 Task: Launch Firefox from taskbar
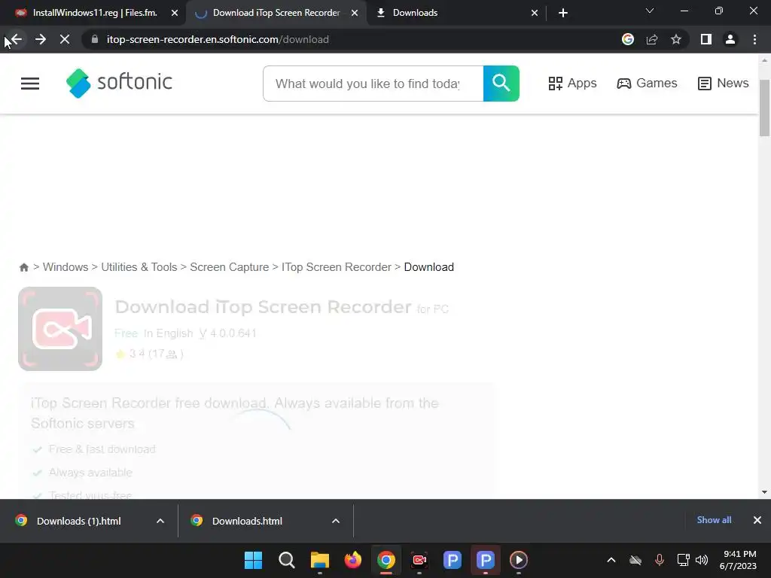click(352, 560)
